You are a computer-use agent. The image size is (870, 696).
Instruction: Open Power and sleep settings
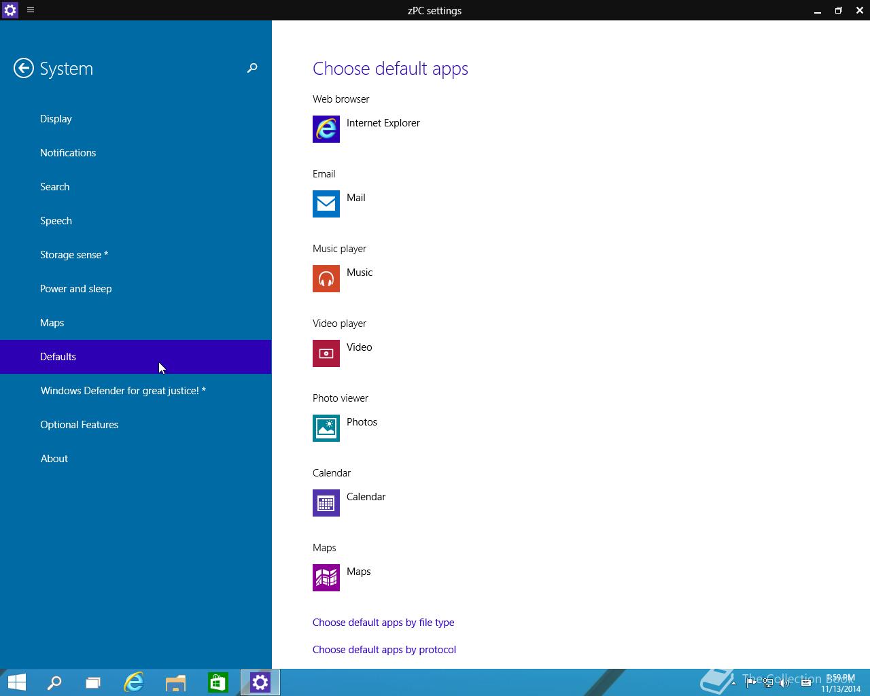click(x=136, y=289)
